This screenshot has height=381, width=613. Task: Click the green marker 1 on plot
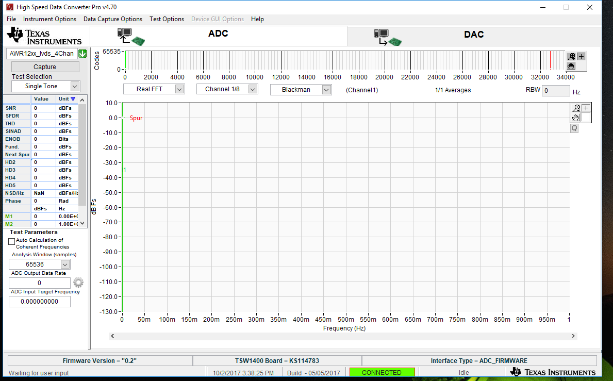(125, 170)
